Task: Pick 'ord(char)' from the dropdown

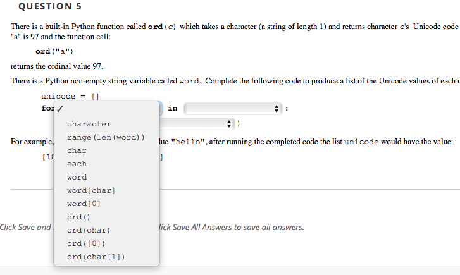Action: pyautogui.click(x=89, y=230)
